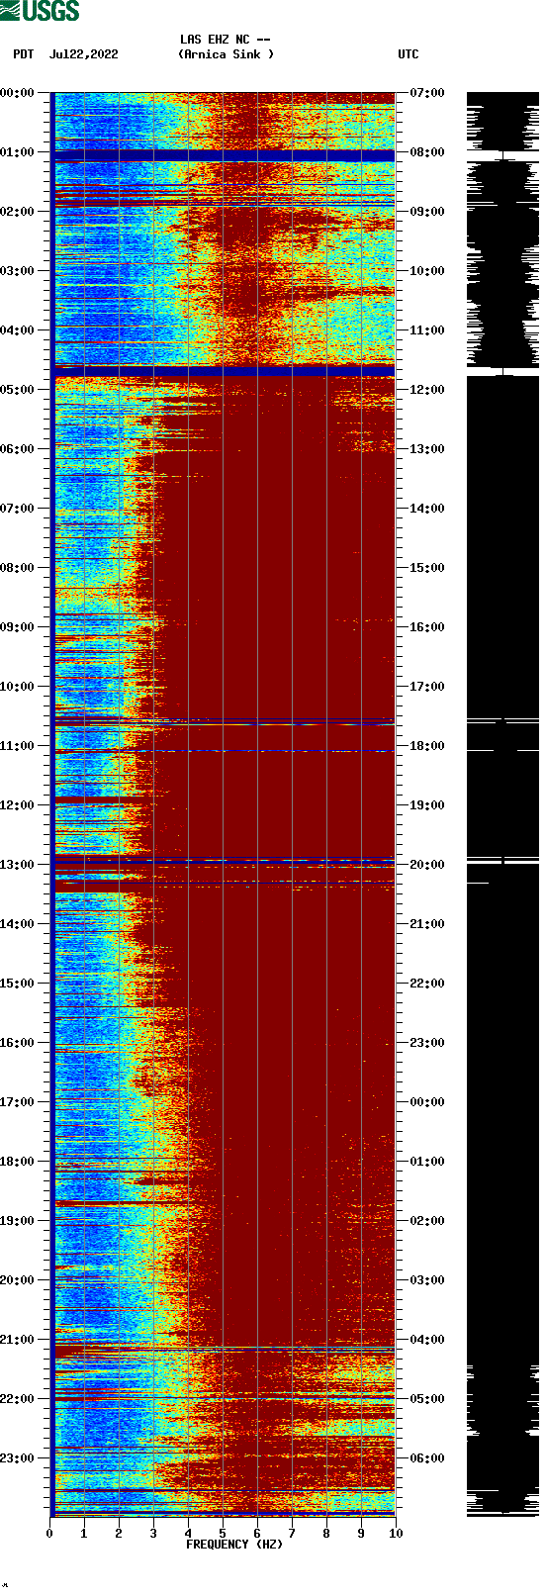Click the 11:00 PDT time label
The width and height of the screenshot is (546, 1596).
(18, 746)
